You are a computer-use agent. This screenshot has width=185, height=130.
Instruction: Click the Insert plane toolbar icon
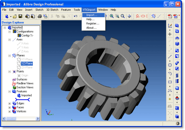(153, 16)
